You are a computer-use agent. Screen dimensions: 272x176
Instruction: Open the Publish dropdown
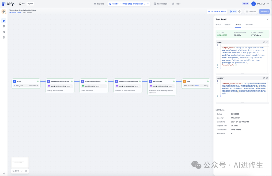[264, 11]
